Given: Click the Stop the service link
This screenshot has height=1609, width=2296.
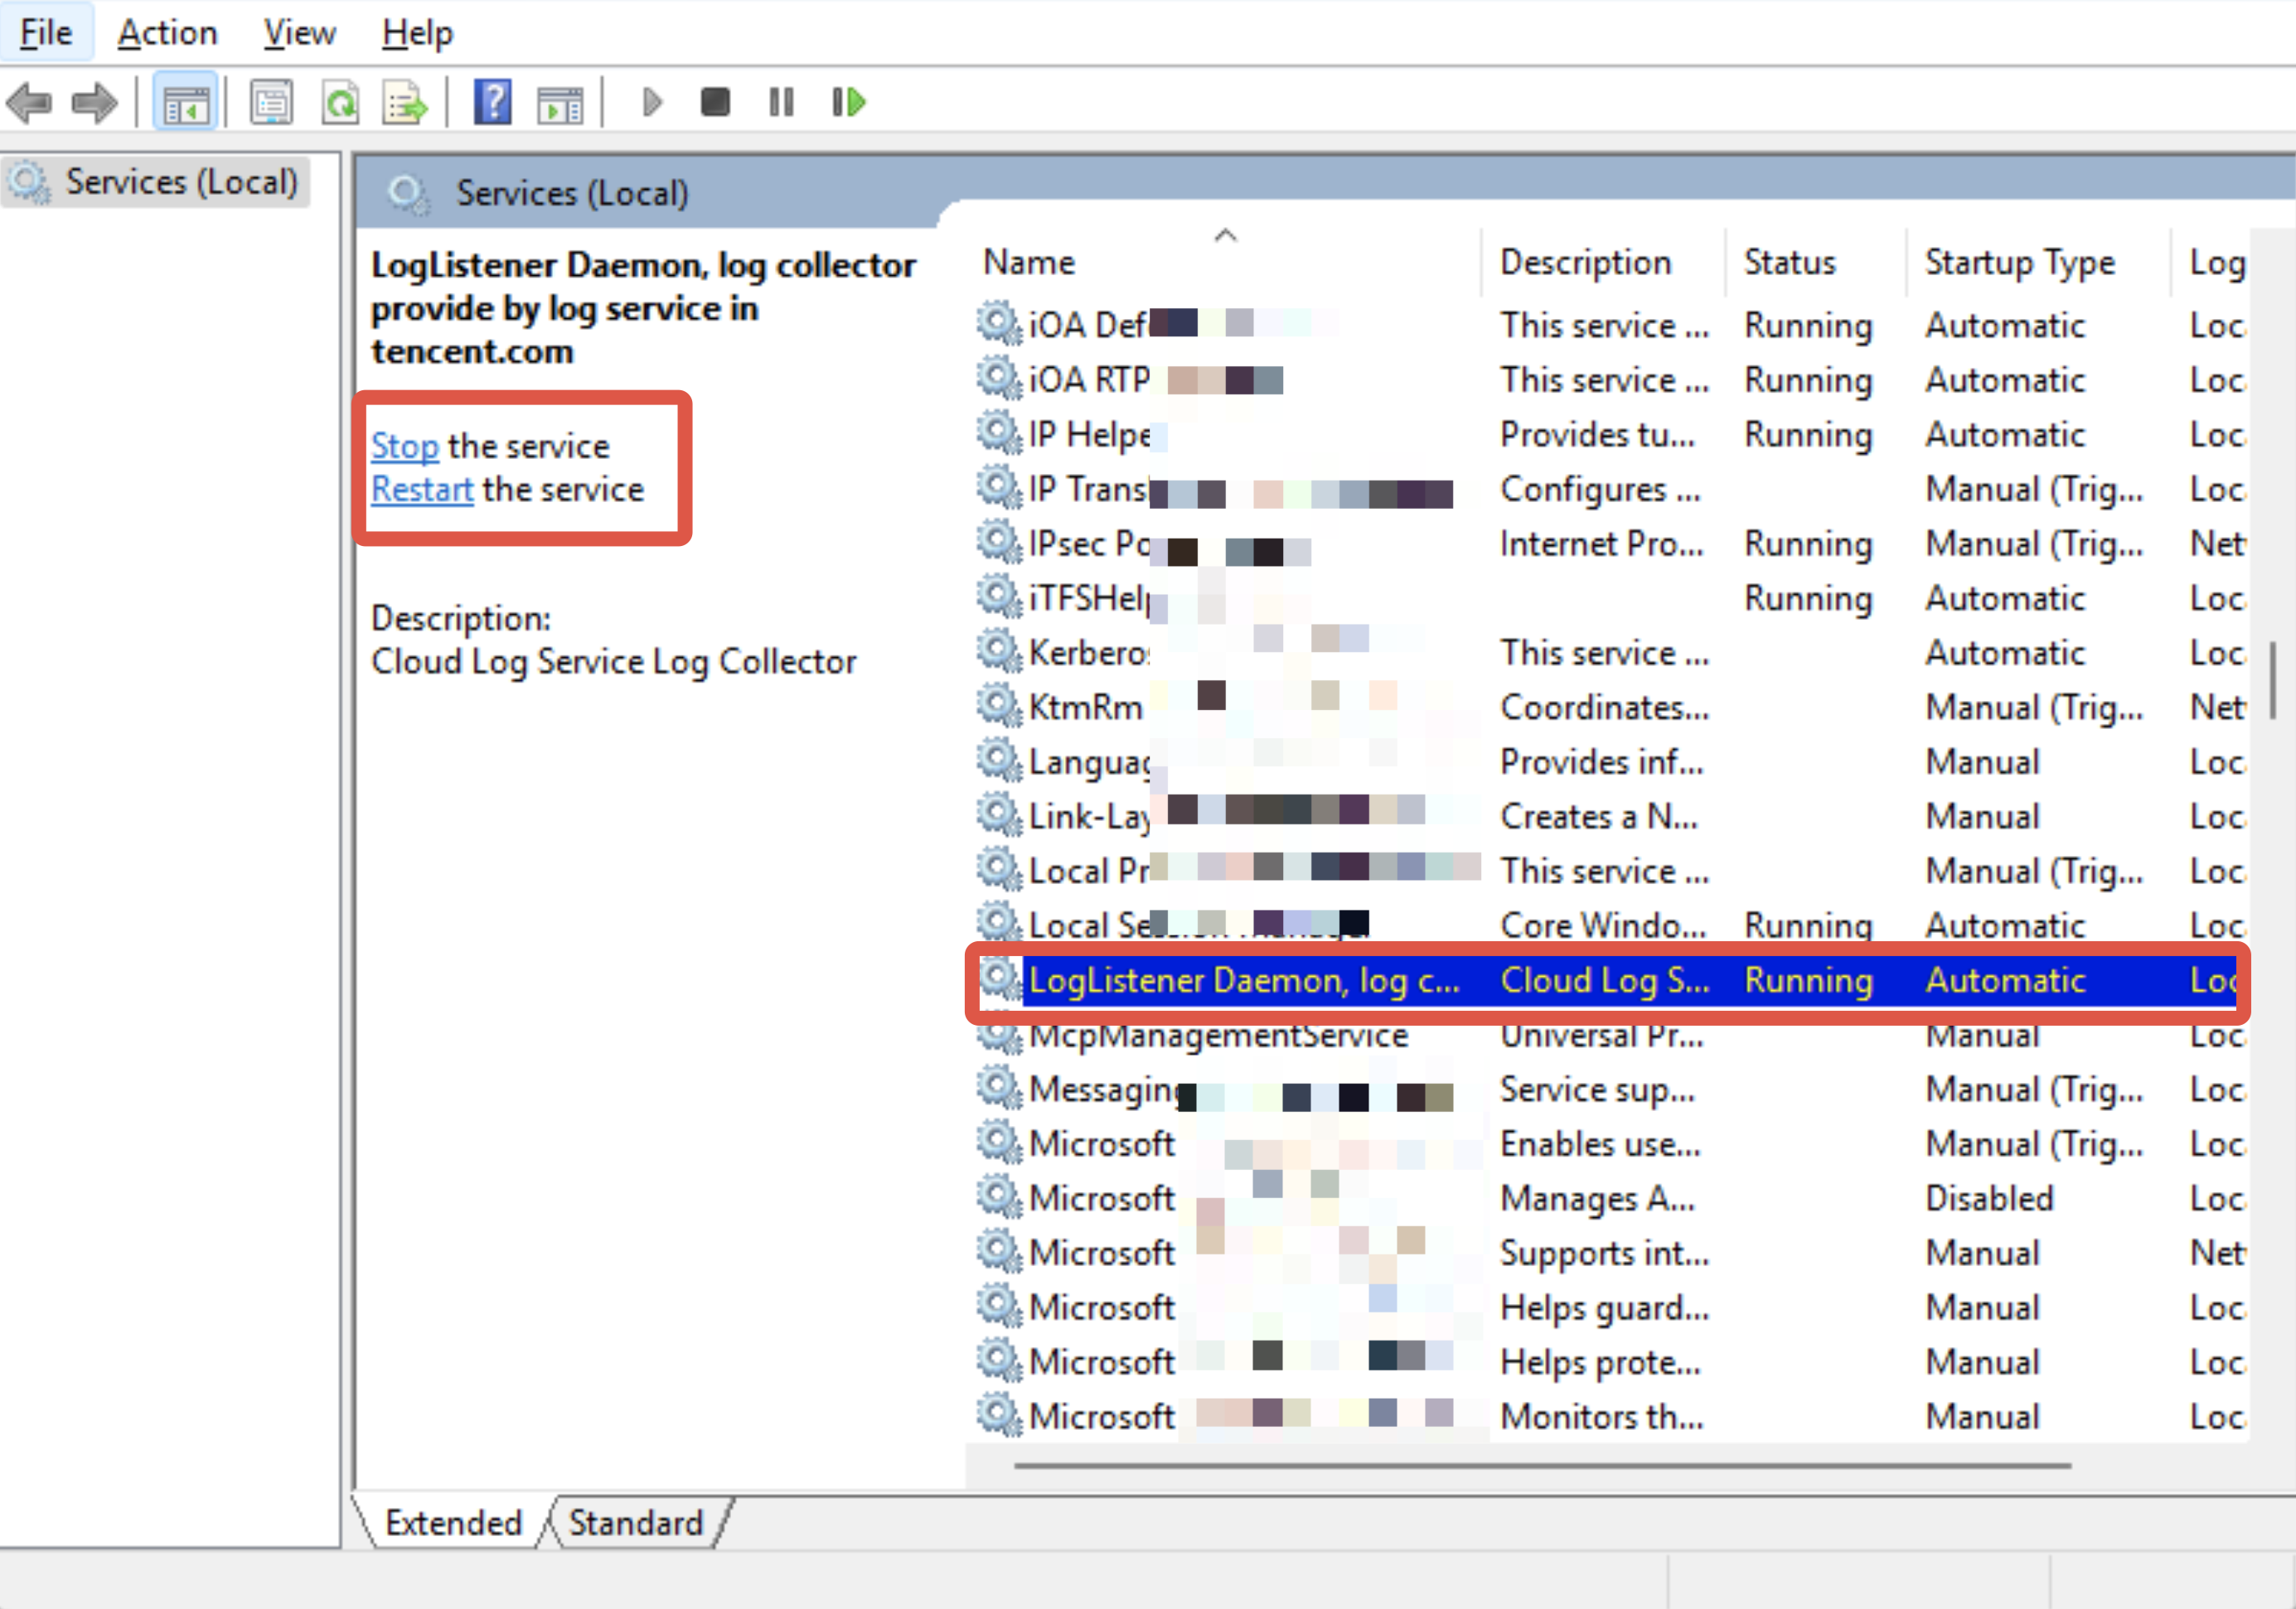Looking at the screenshot, I should [x=405, y=446].
